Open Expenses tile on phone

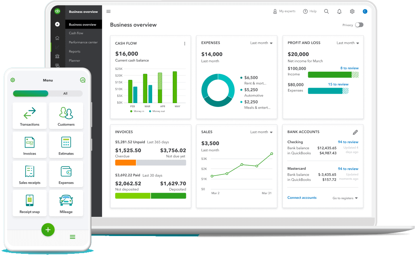click(66, 174)
